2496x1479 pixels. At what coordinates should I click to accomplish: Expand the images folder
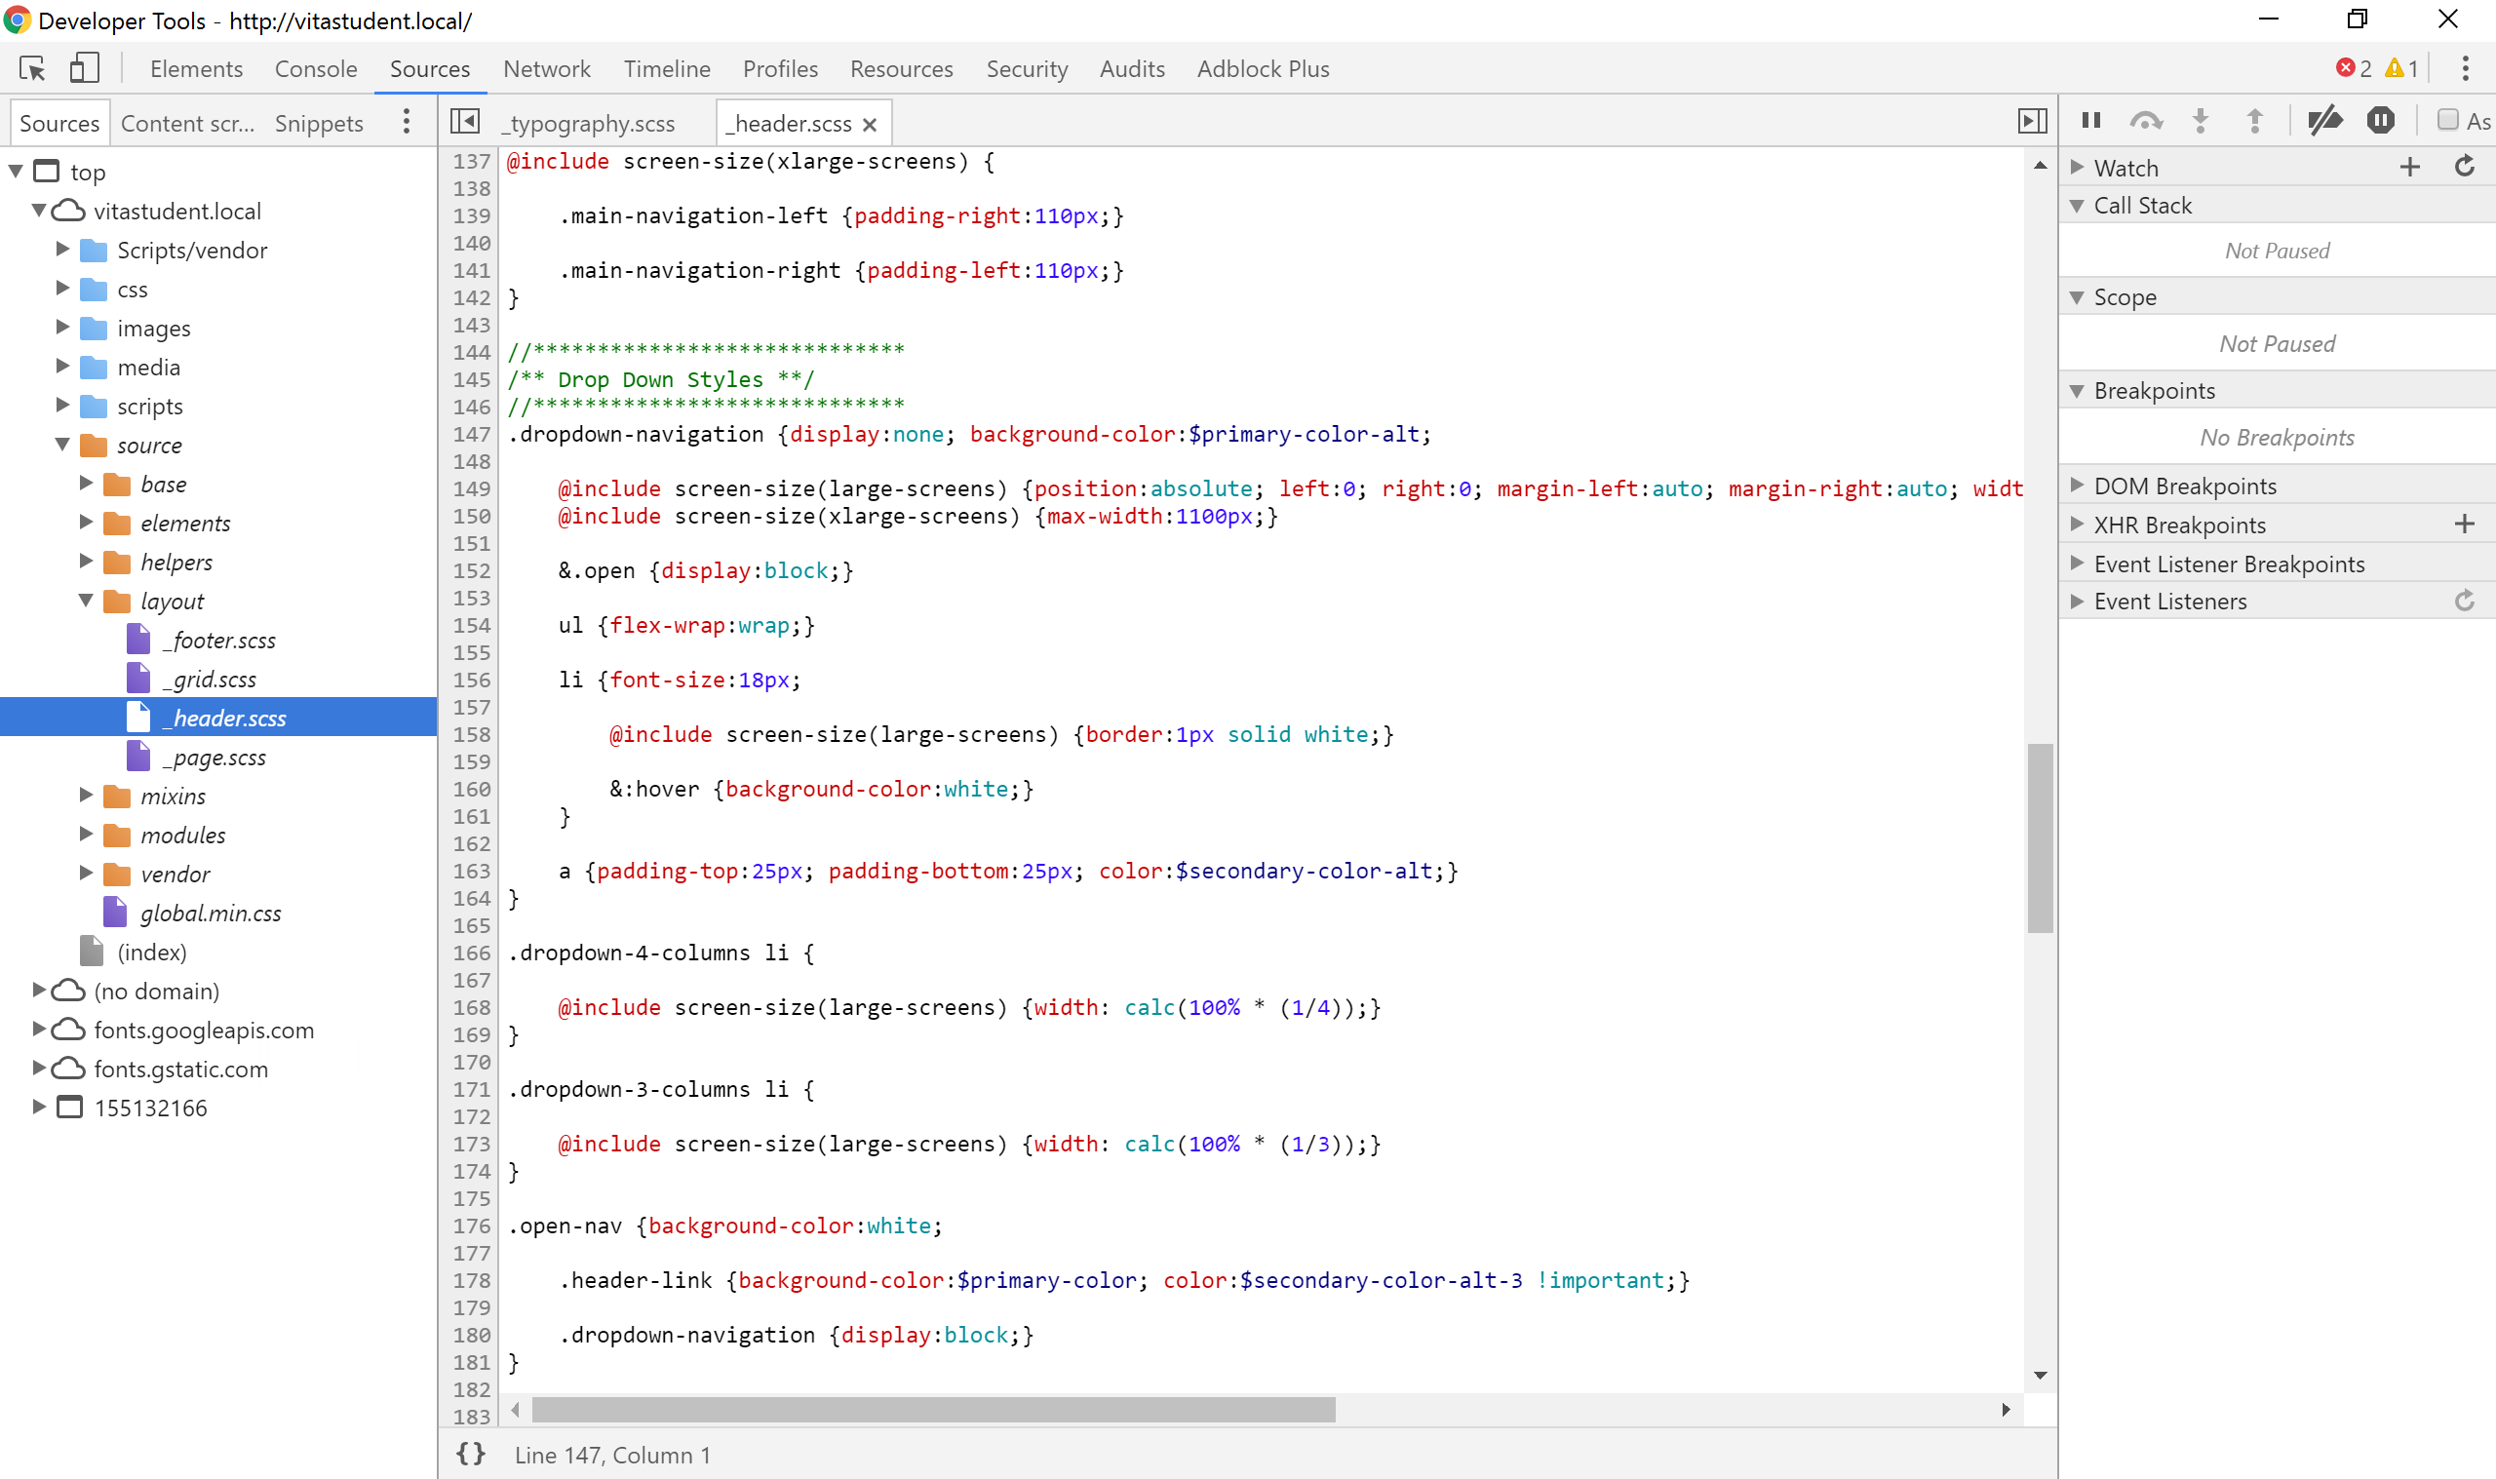click(62, 327)
